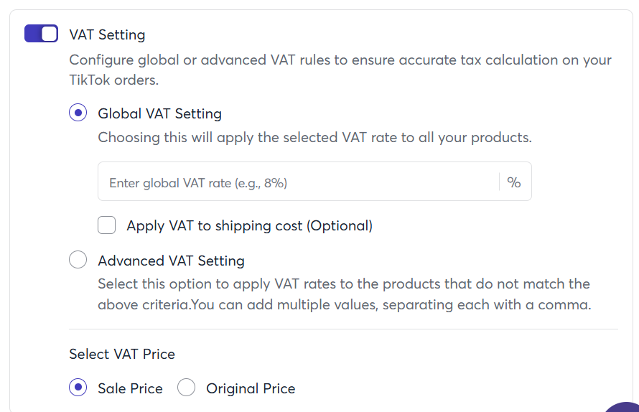The width and height of the screenshot is (639, 412).
Task: Click the Advanced VAT Setting label text
Action: pos(171,261)
